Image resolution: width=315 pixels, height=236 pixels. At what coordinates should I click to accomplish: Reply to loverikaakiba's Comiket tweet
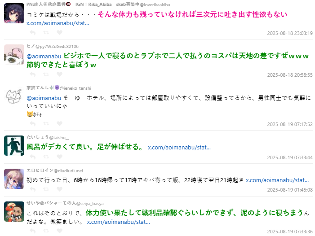click(x=33, y=32)
